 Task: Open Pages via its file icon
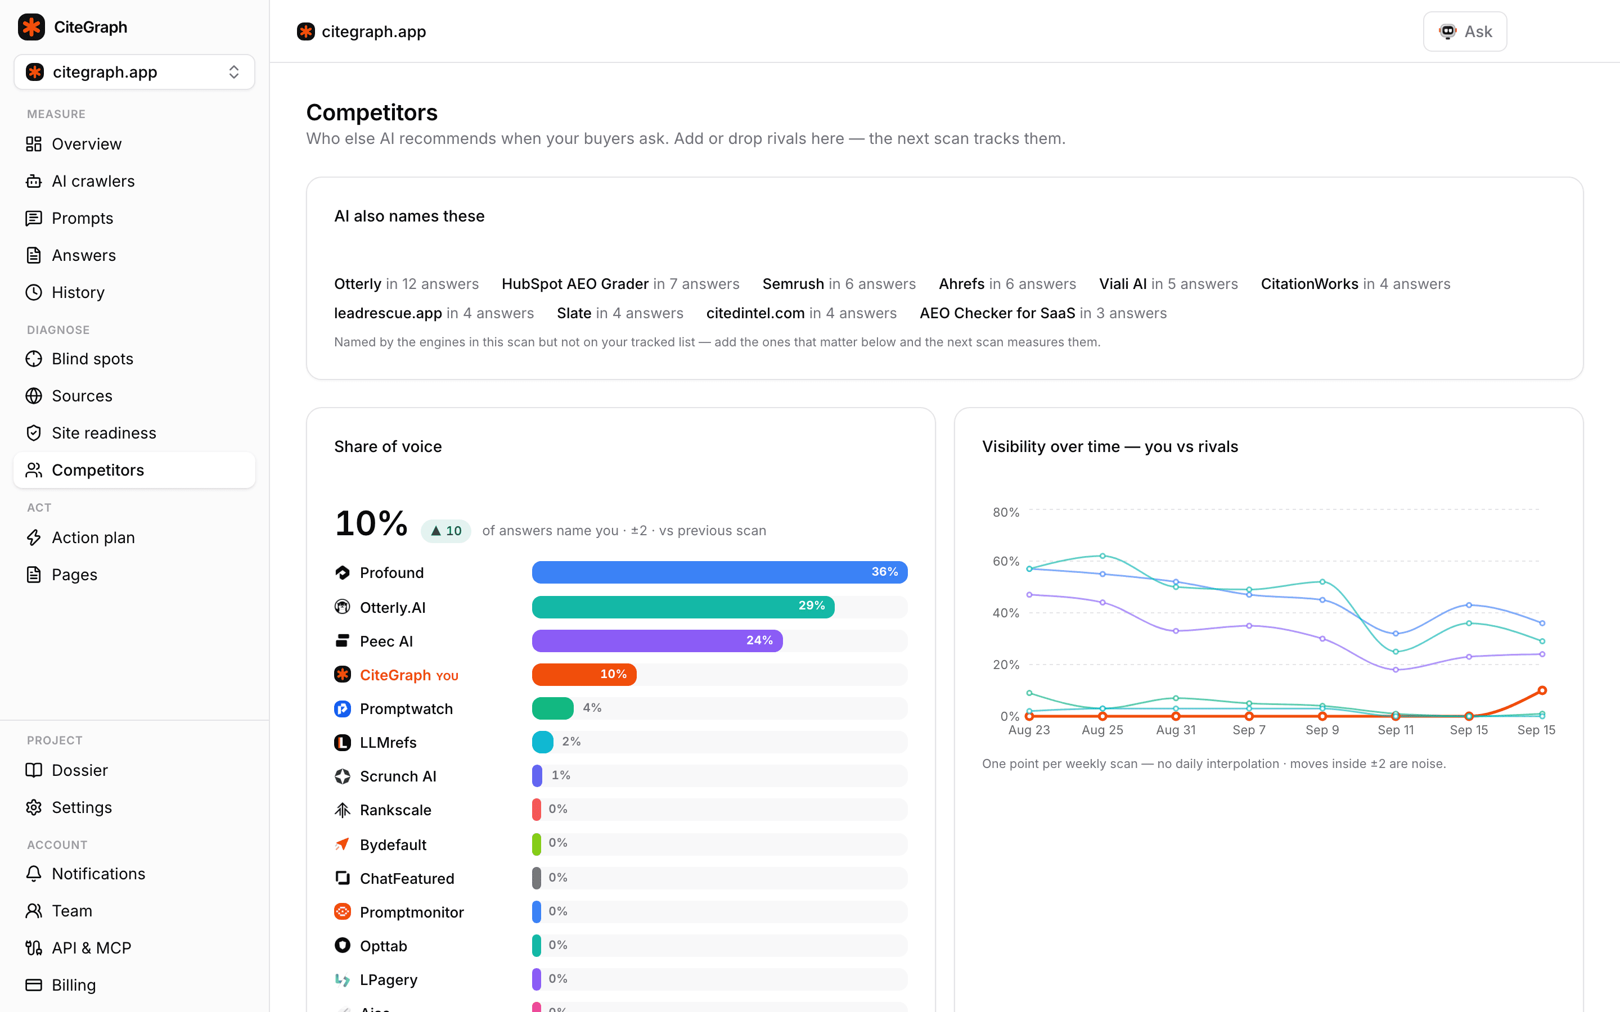point(34,574)
